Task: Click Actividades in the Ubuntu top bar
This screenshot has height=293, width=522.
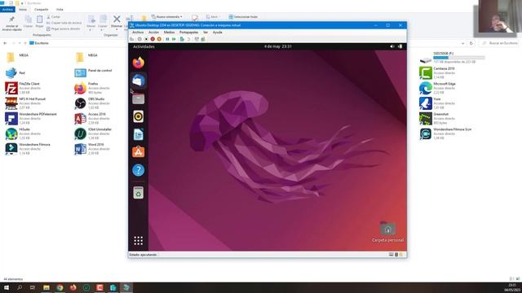Action: [144, 46]
